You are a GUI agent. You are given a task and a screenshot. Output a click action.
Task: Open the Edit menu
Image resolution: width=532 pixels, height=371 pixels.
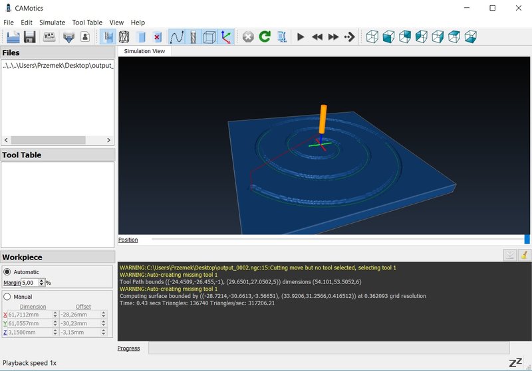pos(27,23)
